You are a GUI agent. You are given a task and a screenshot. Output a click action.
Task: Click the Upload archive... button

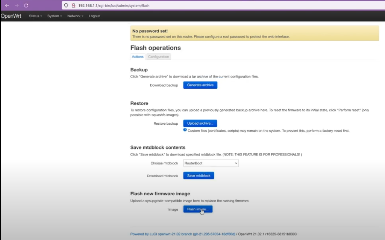[200, 123]
